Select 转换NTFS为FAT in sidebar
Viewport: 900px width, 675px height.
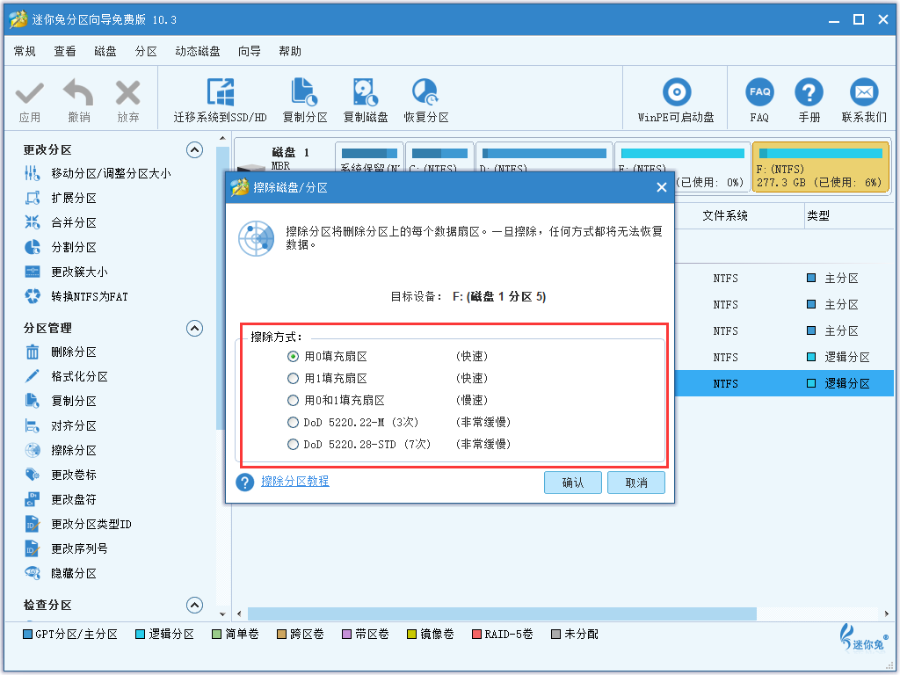[x=76, y=297]
